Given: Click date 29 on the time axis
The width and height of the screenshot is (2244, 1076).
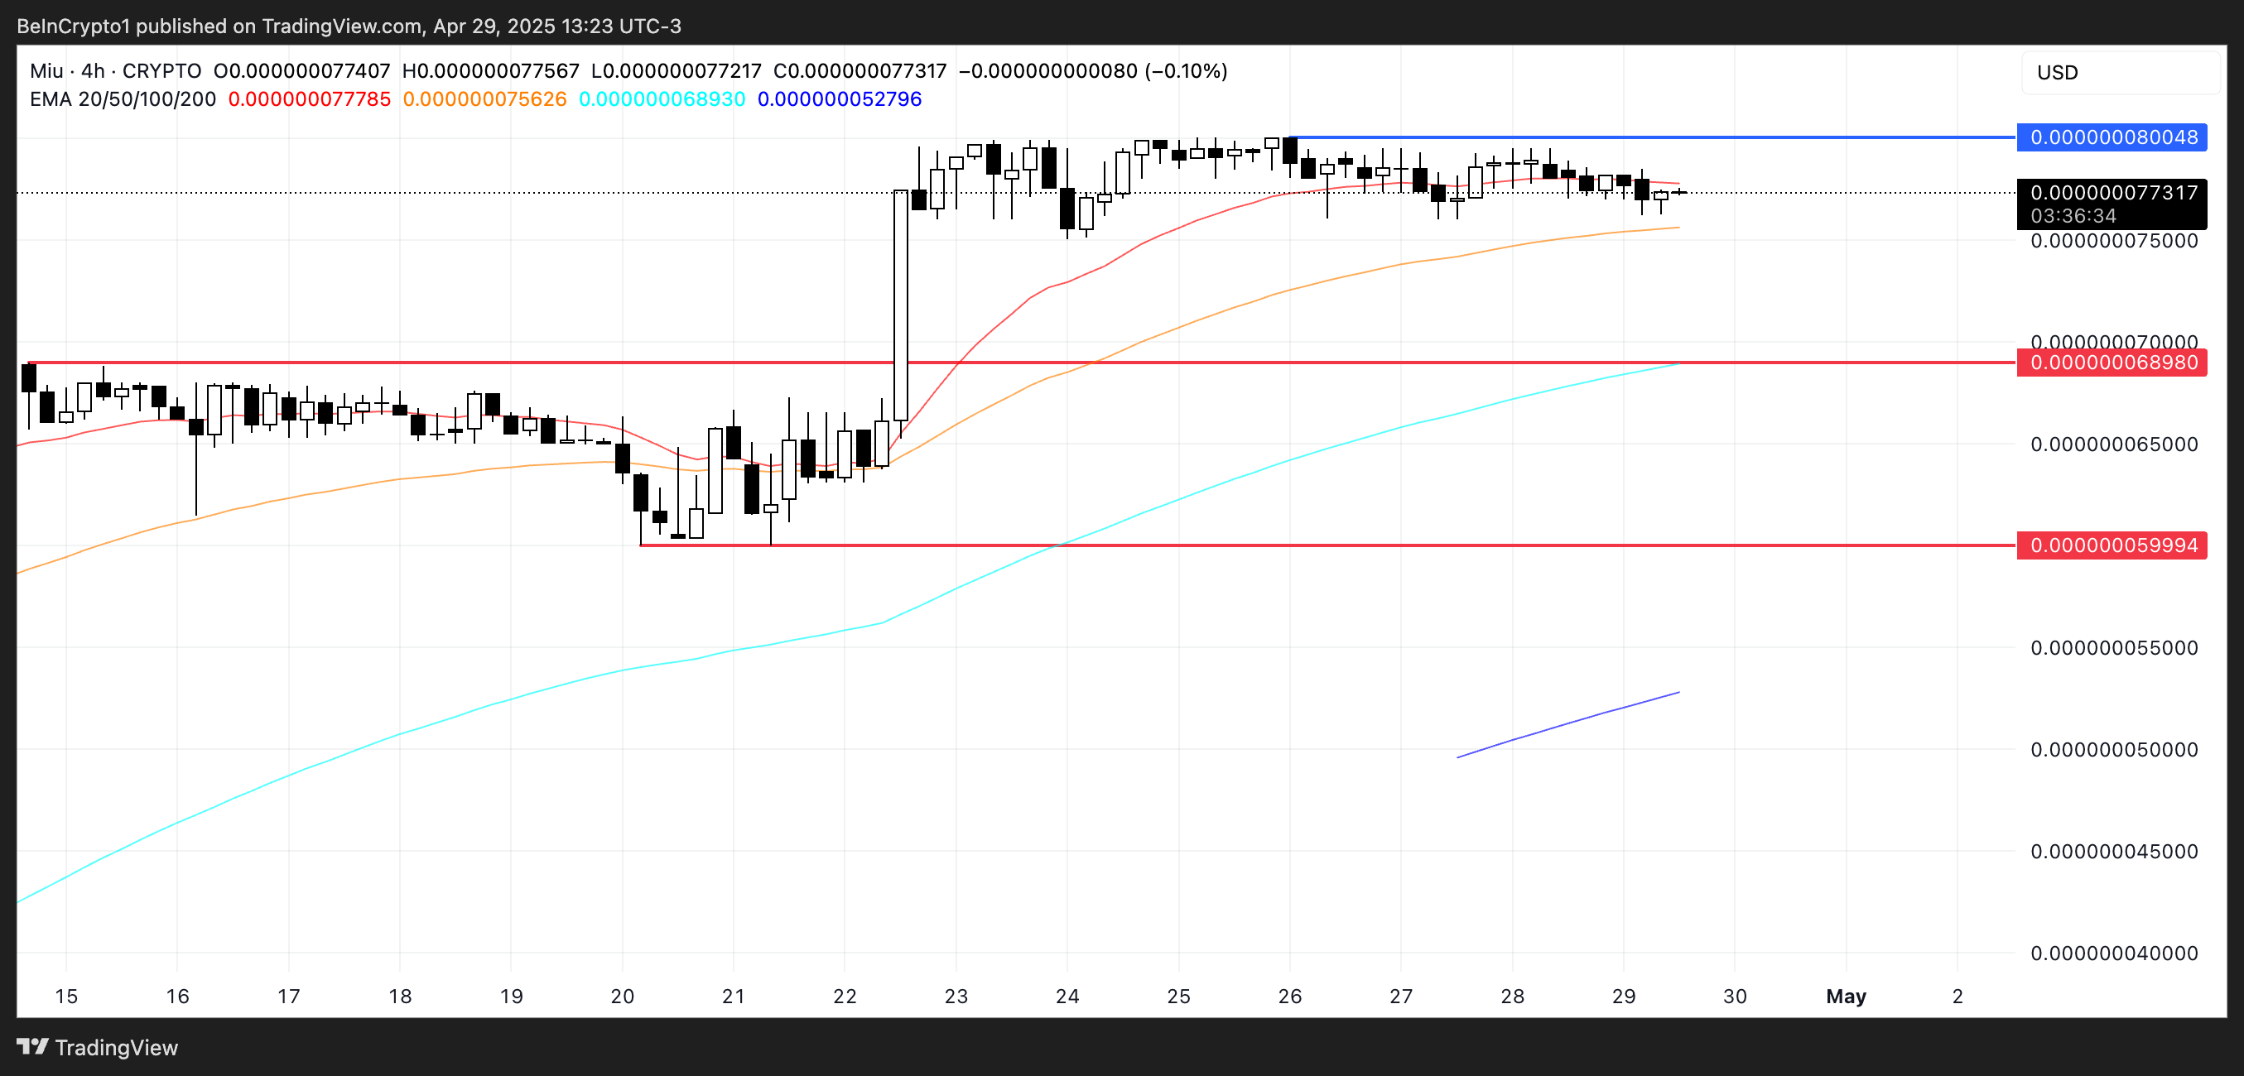Looking at the screenshot, I should pyautogui.click(x=1623, y=996).
